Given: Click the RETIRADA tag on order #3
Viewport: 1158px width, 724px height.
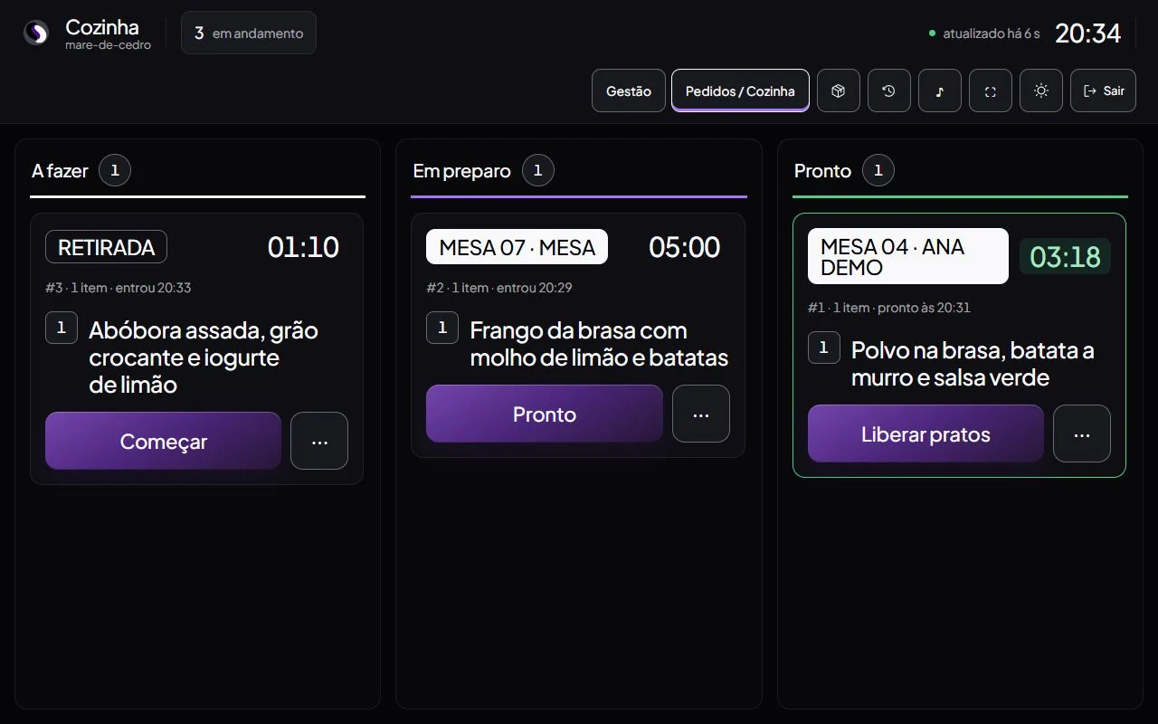Looking at the screenshot, I should click(106, 247).
